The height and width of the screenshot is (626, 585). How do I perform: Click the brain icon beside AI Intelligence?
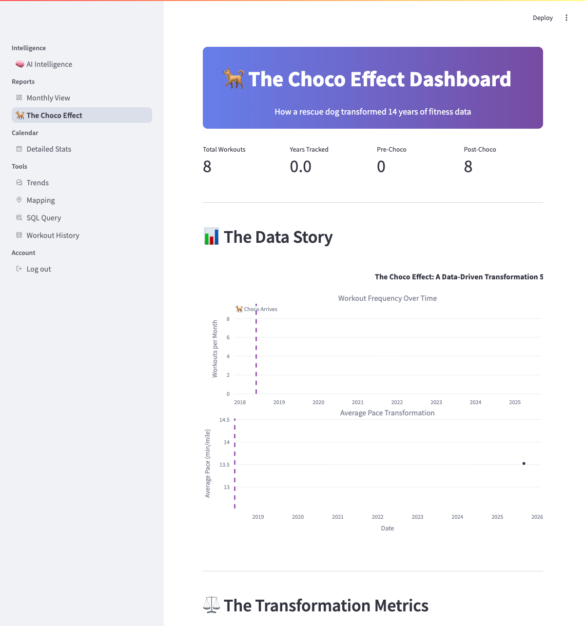(19, 64)
